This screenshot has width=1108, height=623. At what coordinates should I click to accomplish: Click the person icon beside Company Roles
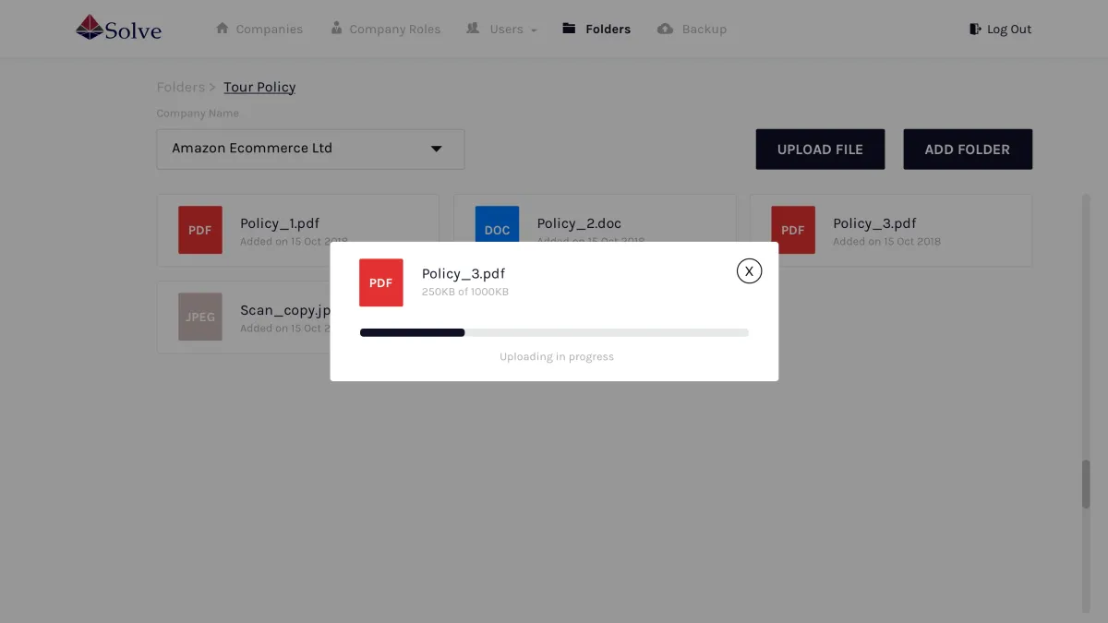point(336,29)
